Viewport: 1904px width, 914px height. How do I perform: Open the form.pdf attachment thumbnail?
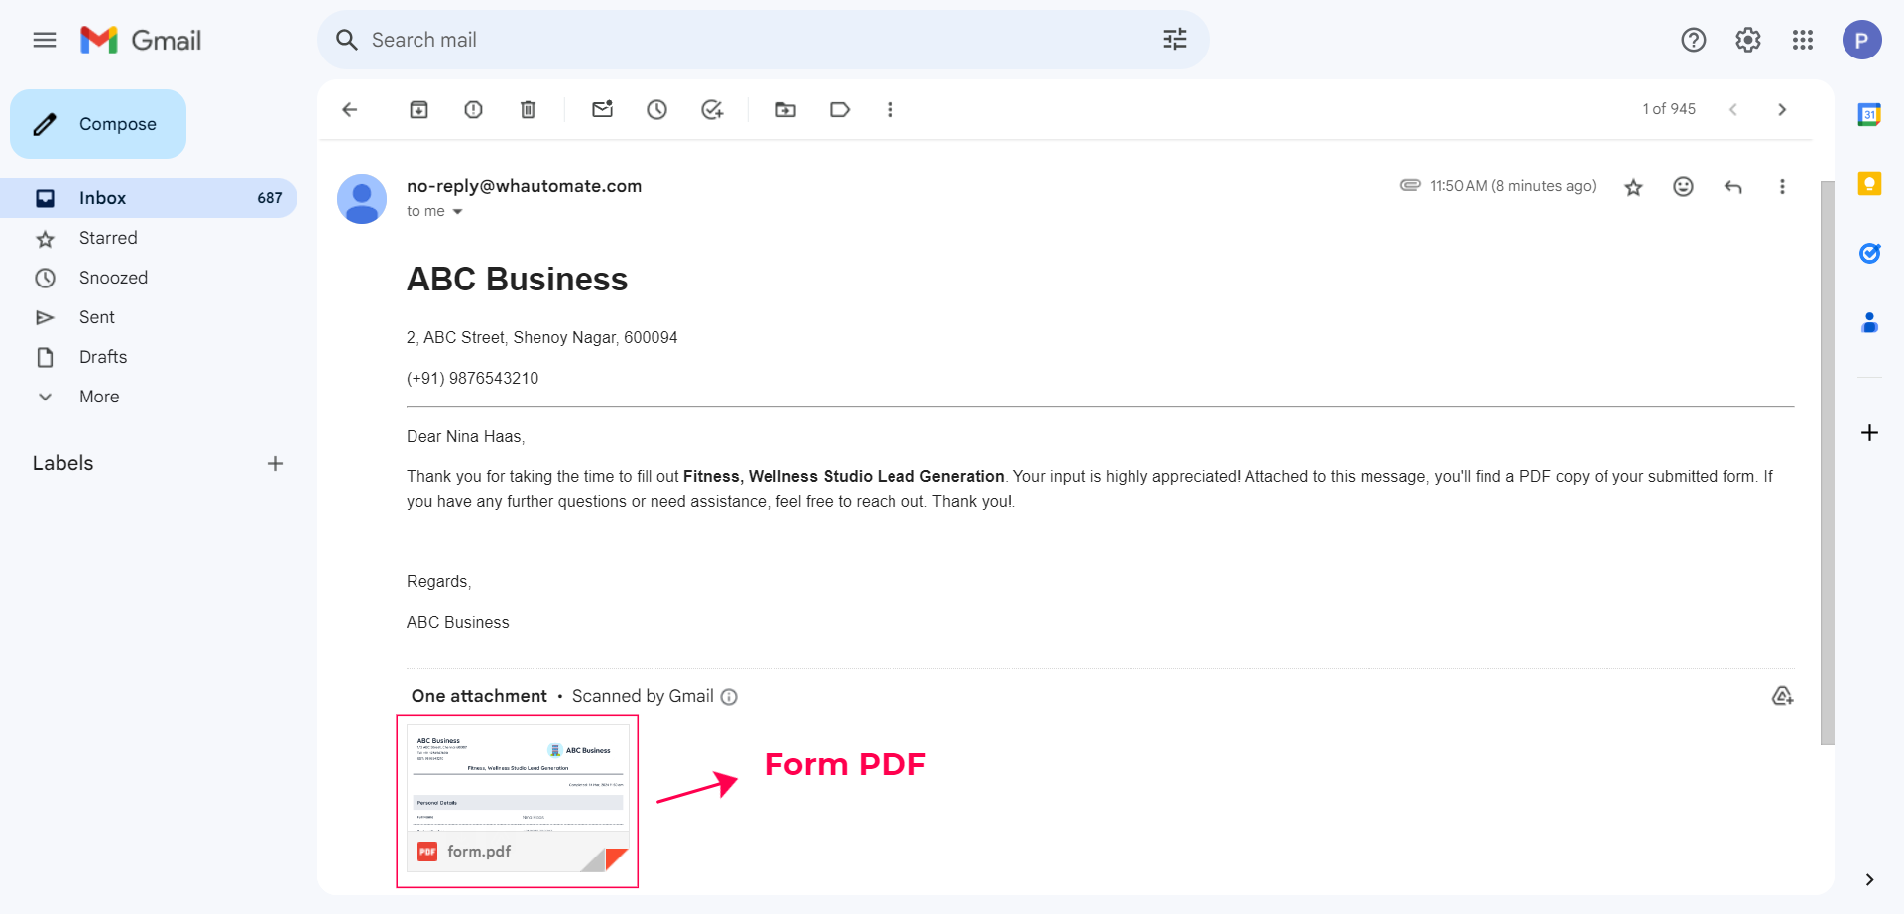[518, 800]
